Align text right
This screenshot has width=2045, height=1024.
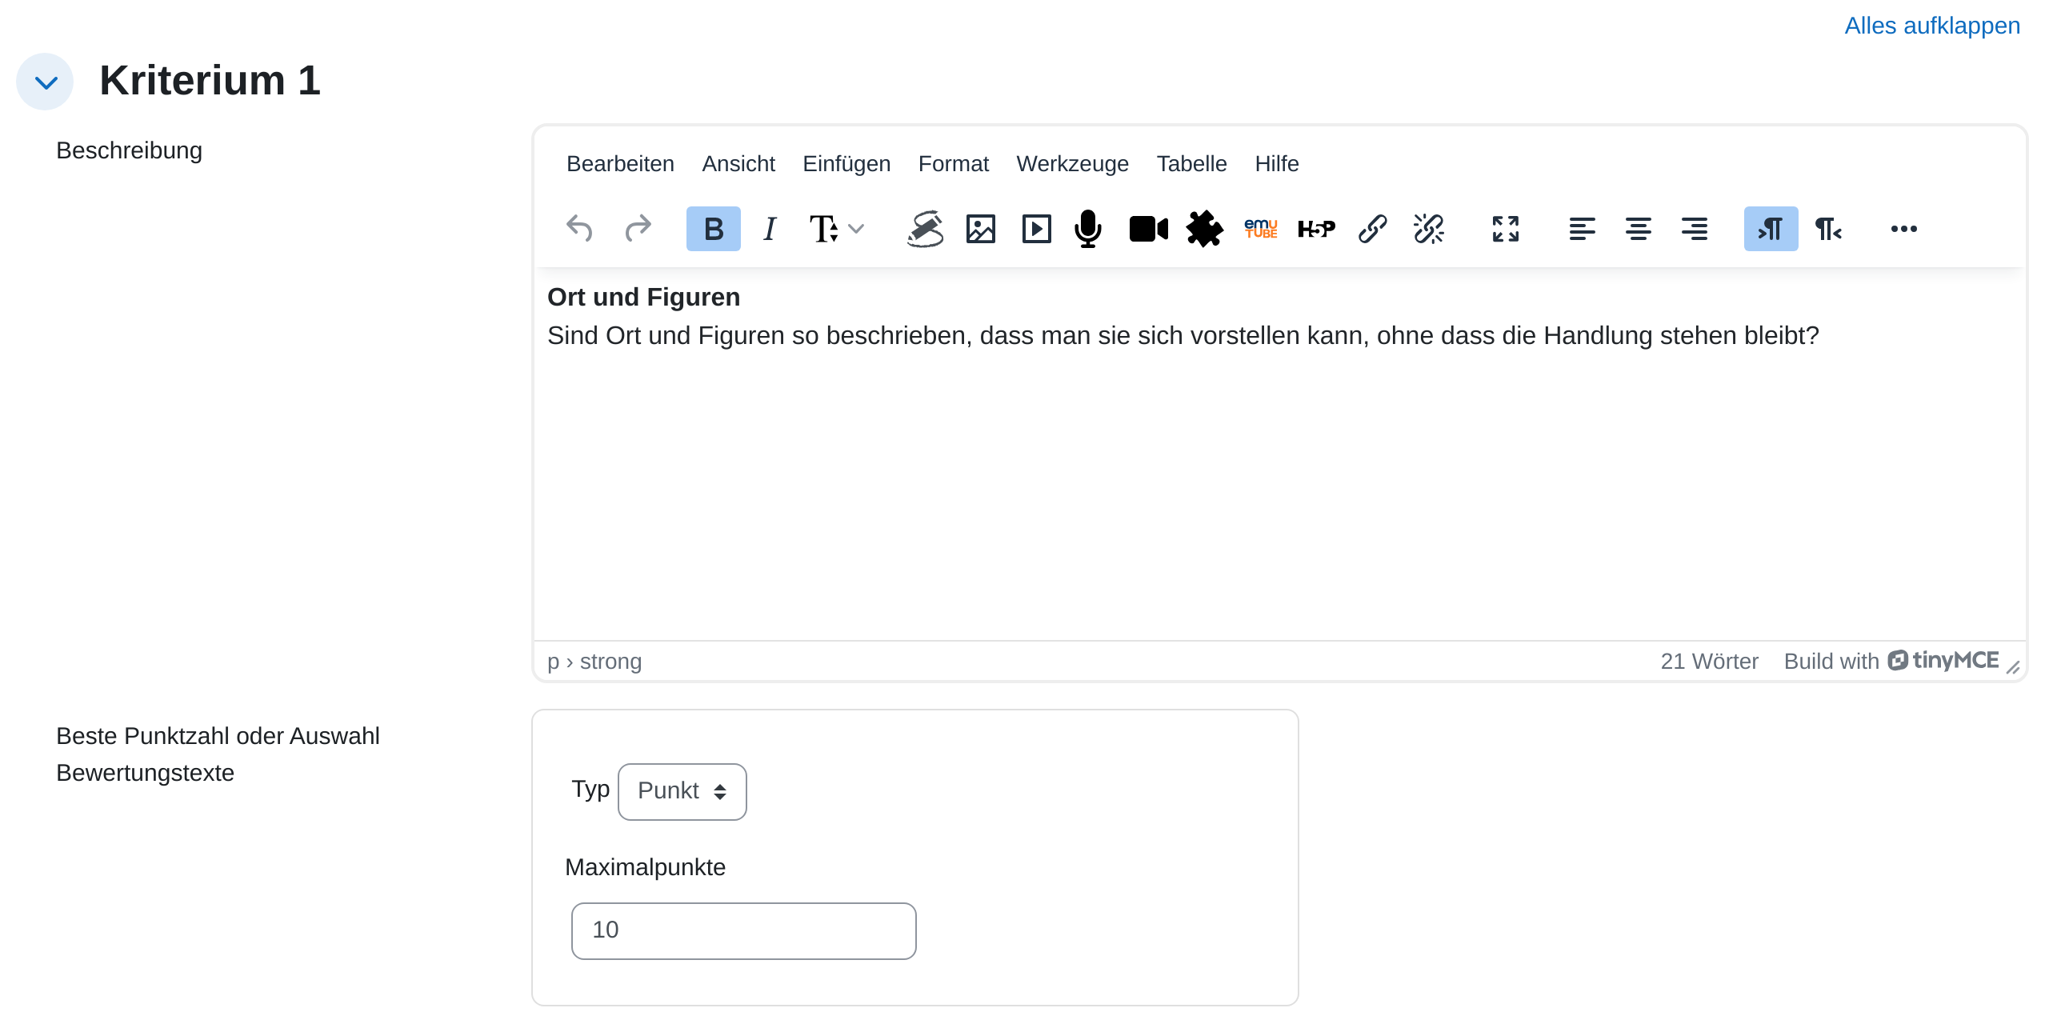(1694, 229)
